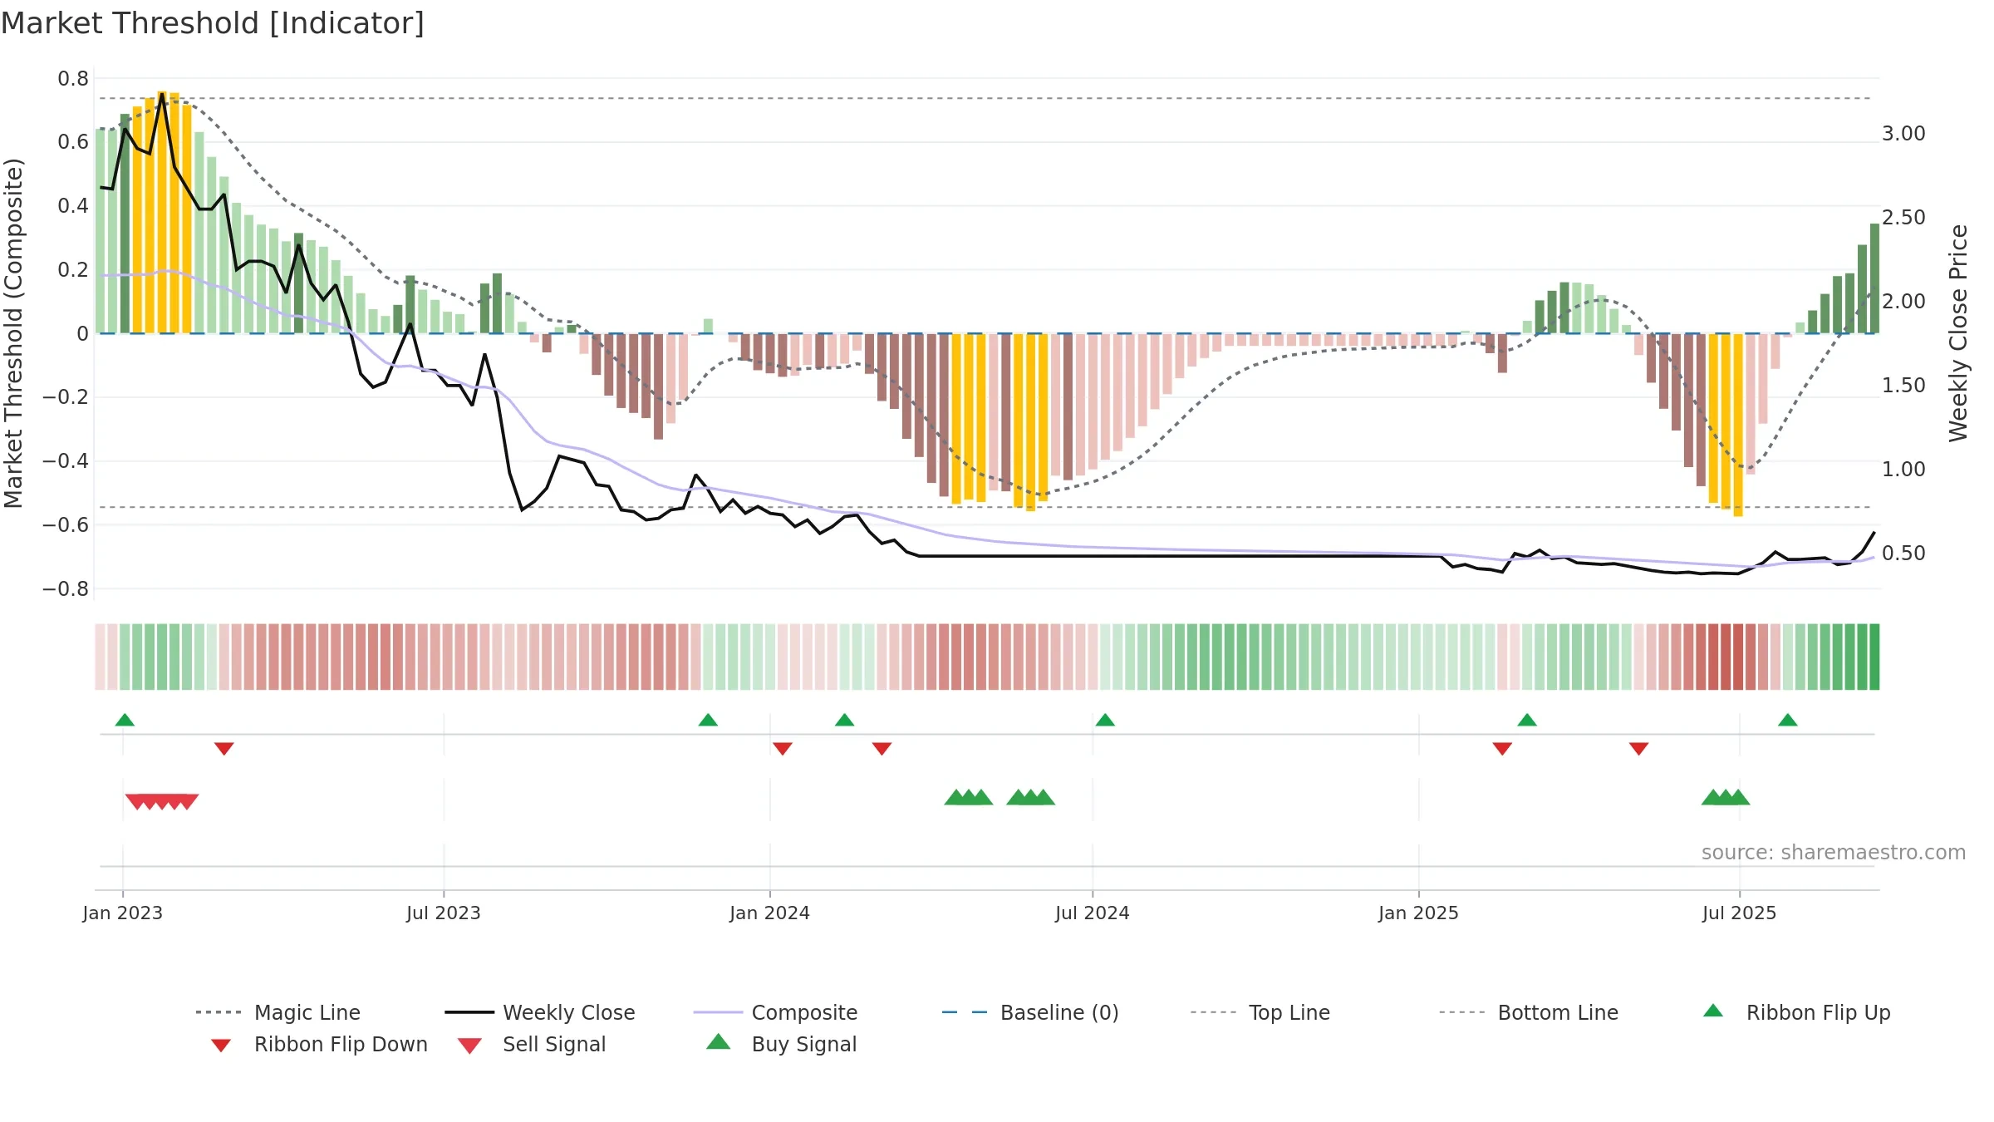Click the Jul 2024 x-axis label
This screenshot has width=1994, height=1122.
click(x=1093, y=913)
